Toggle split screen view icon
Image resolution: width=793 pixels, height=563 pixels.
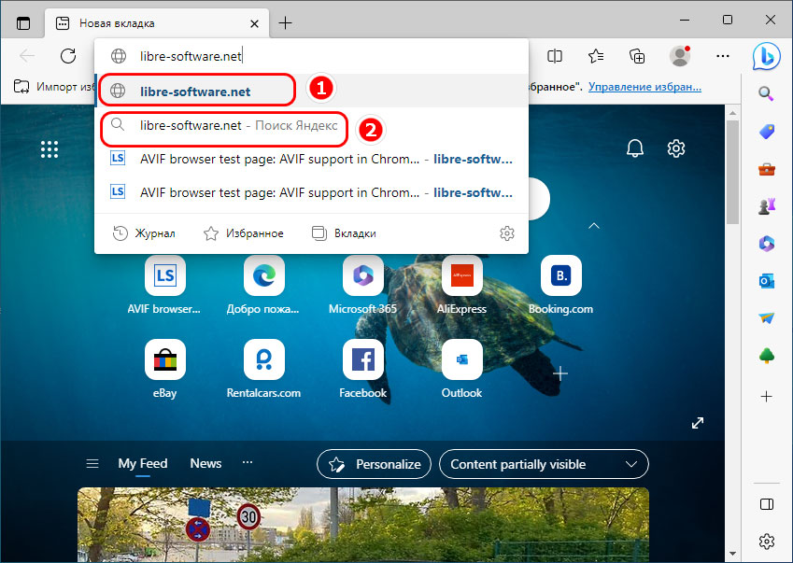pos(555,56)
